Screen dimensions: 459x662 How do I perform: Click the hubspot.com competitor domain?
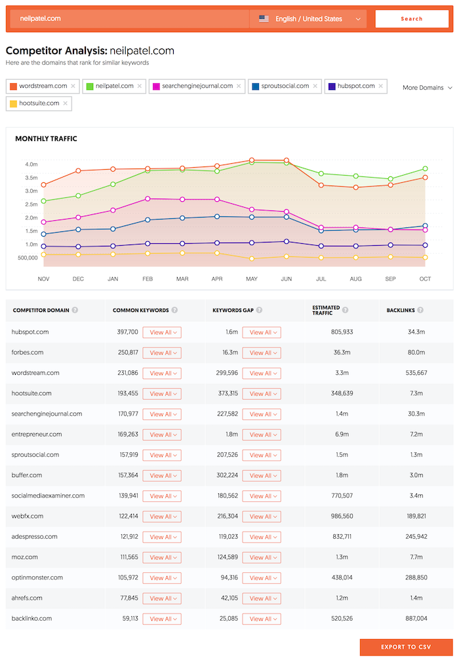[x=30, y=332]
